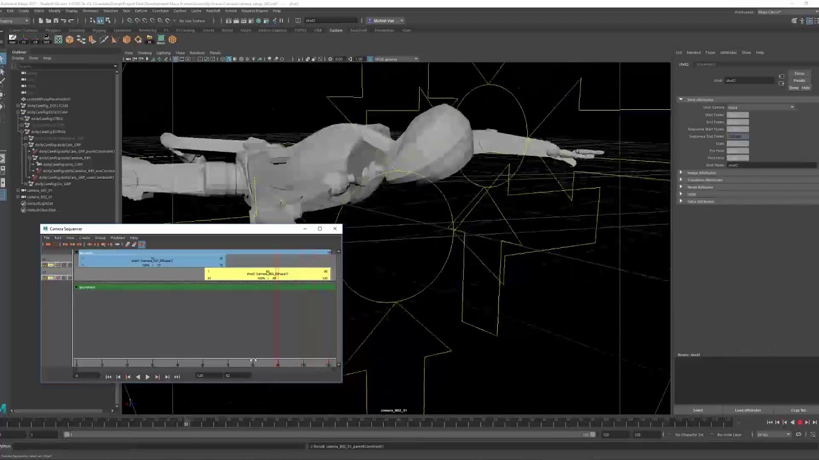
Task: Click the viewport select camera icon
Action: (128, 59)
